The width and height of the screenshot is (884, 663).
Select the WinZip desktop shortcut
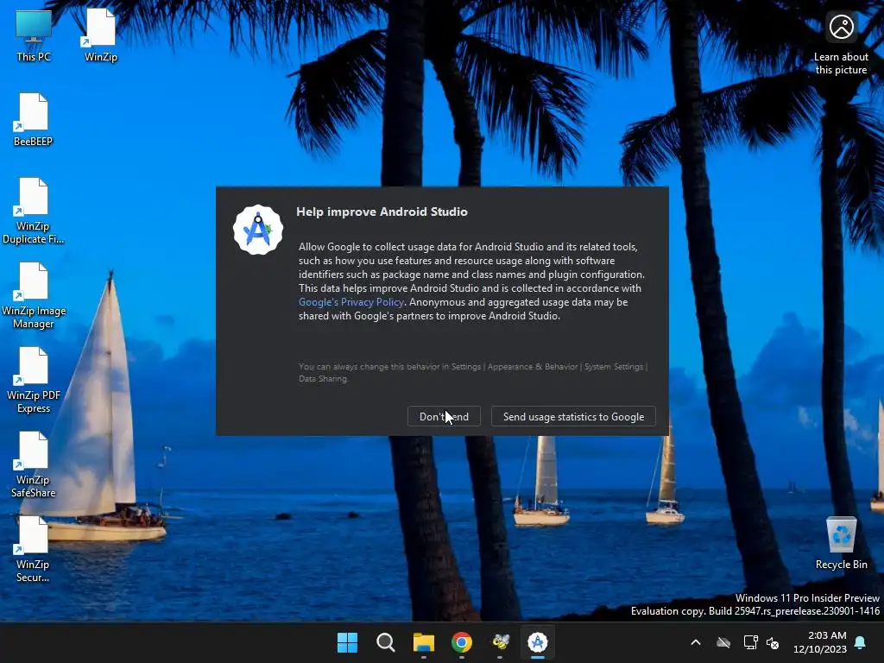[101, 36]
